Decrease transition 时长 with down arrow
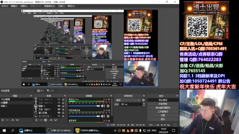Viewport: 239px width, 134px height. click(144, 105)
